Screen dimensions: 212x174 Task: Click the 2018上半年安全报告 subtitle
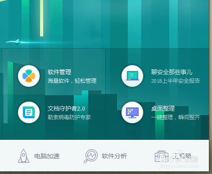(x=176, y=81)
